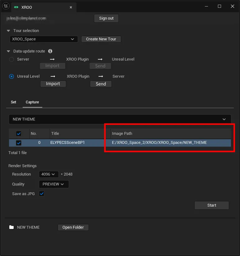This screenshot has height=256, width=240.
Task: Click the 2048 resolution height value
Action: [68, 174]
